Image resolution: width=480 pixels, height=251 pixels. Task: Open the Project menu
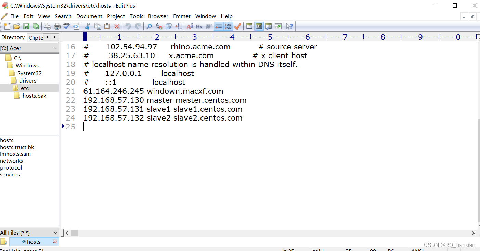pyautogui.click(x=116, y=16)
